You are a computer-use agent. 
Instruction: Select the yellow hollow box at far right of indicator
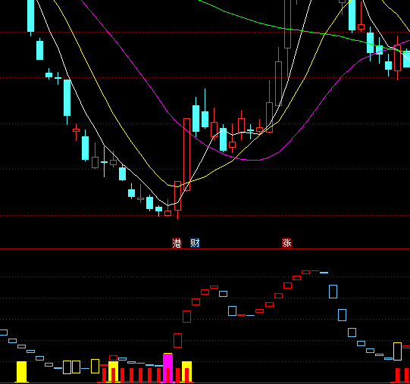point(397,351)
